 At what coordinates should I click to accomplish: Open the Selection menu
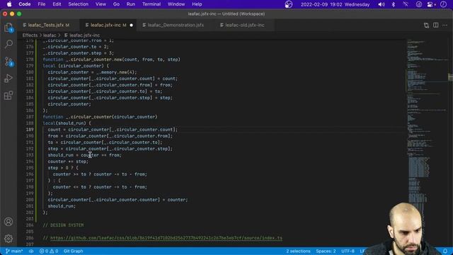tap(79, 4)
